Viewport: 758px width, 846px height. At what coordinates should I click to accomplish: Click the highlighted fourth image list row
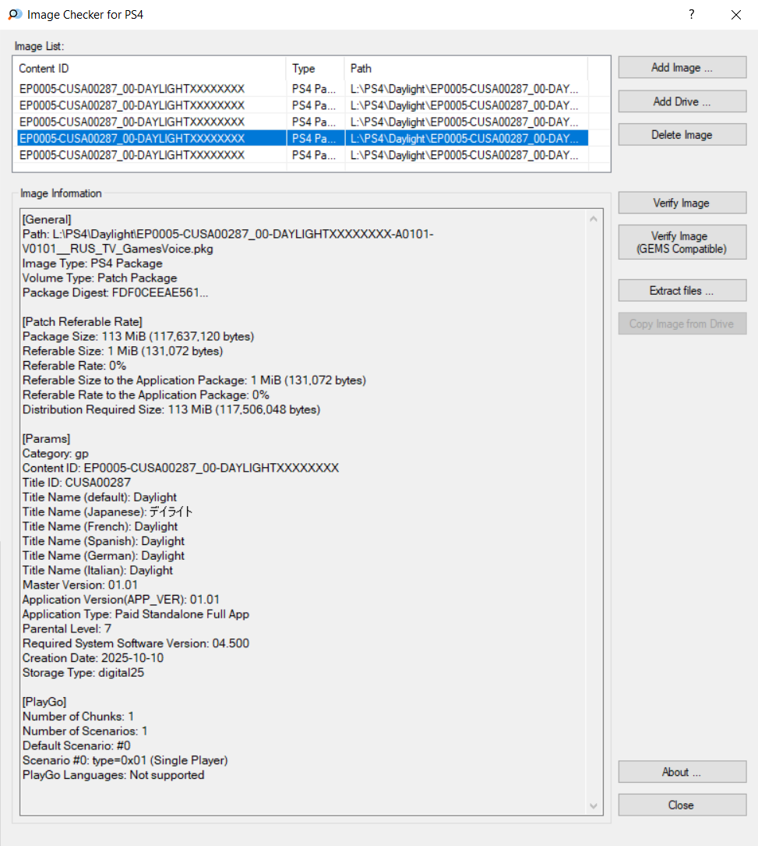pyautogui.click(x=132, y=138)
